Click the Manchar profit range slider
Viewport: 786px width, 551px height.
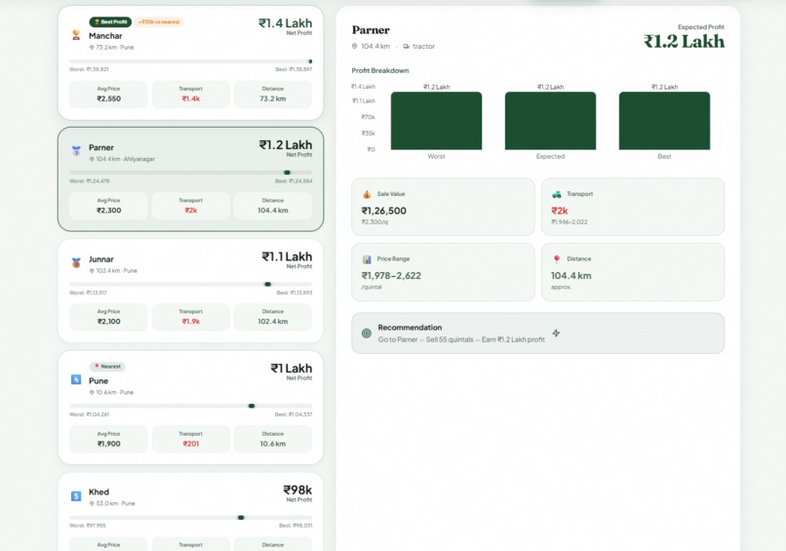(x=190, y=61)
